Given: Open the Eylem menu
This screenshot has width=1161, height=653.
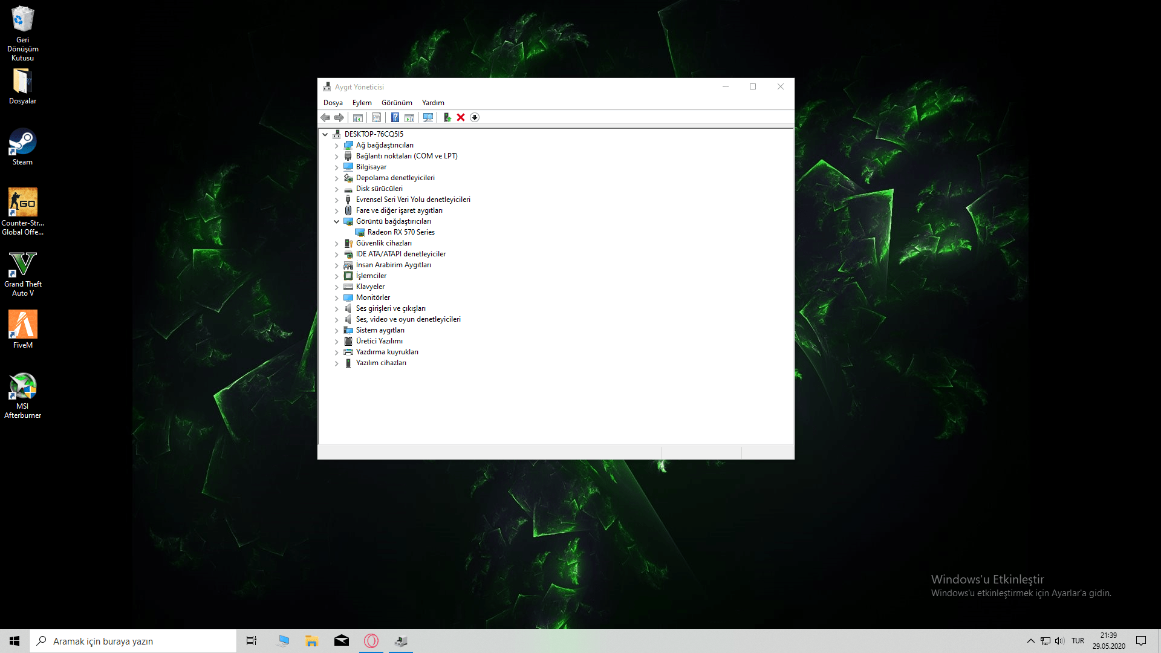Looking at the screenshot, I should point(362,103).
